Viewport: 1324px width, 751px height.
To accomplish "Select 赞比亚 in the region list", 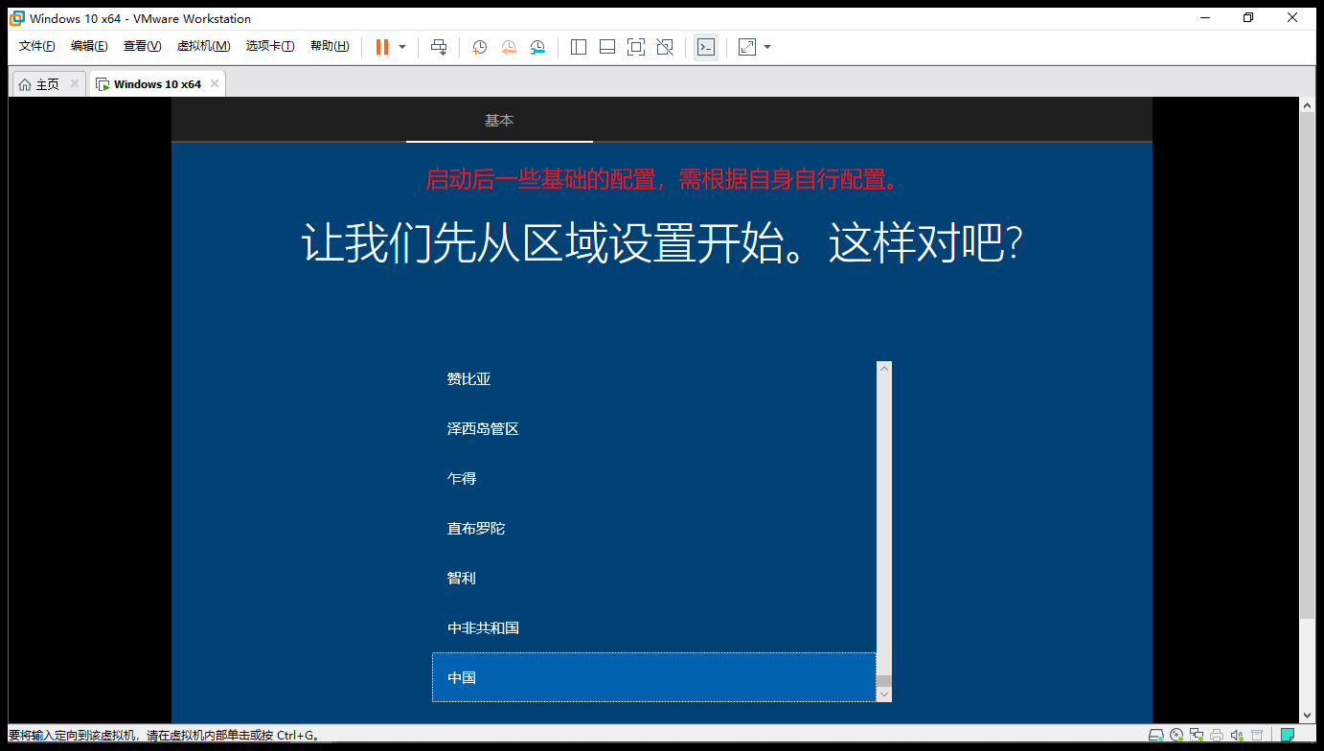I will pos(654,379).
